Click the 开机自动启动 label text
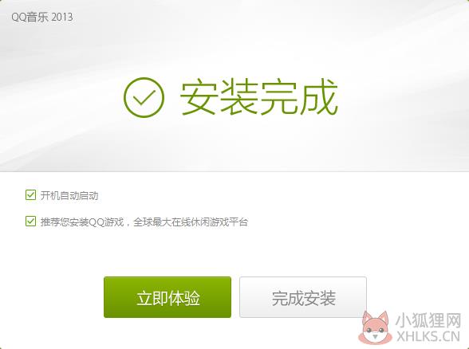469x349 pixels. [69, 196]
